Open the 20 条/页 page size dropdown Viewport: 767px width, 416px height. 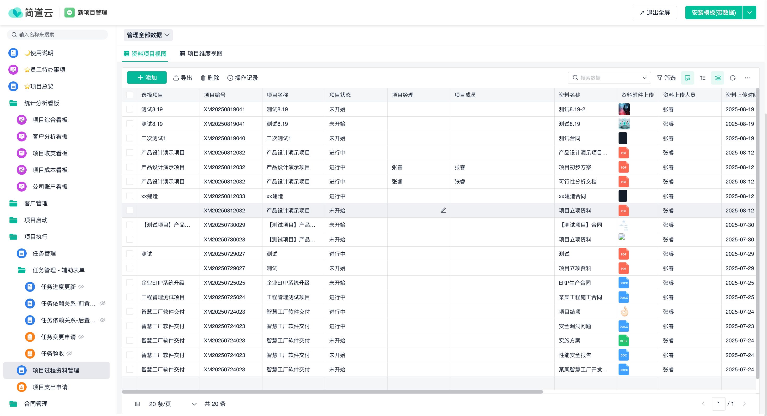tap(173, 404)
